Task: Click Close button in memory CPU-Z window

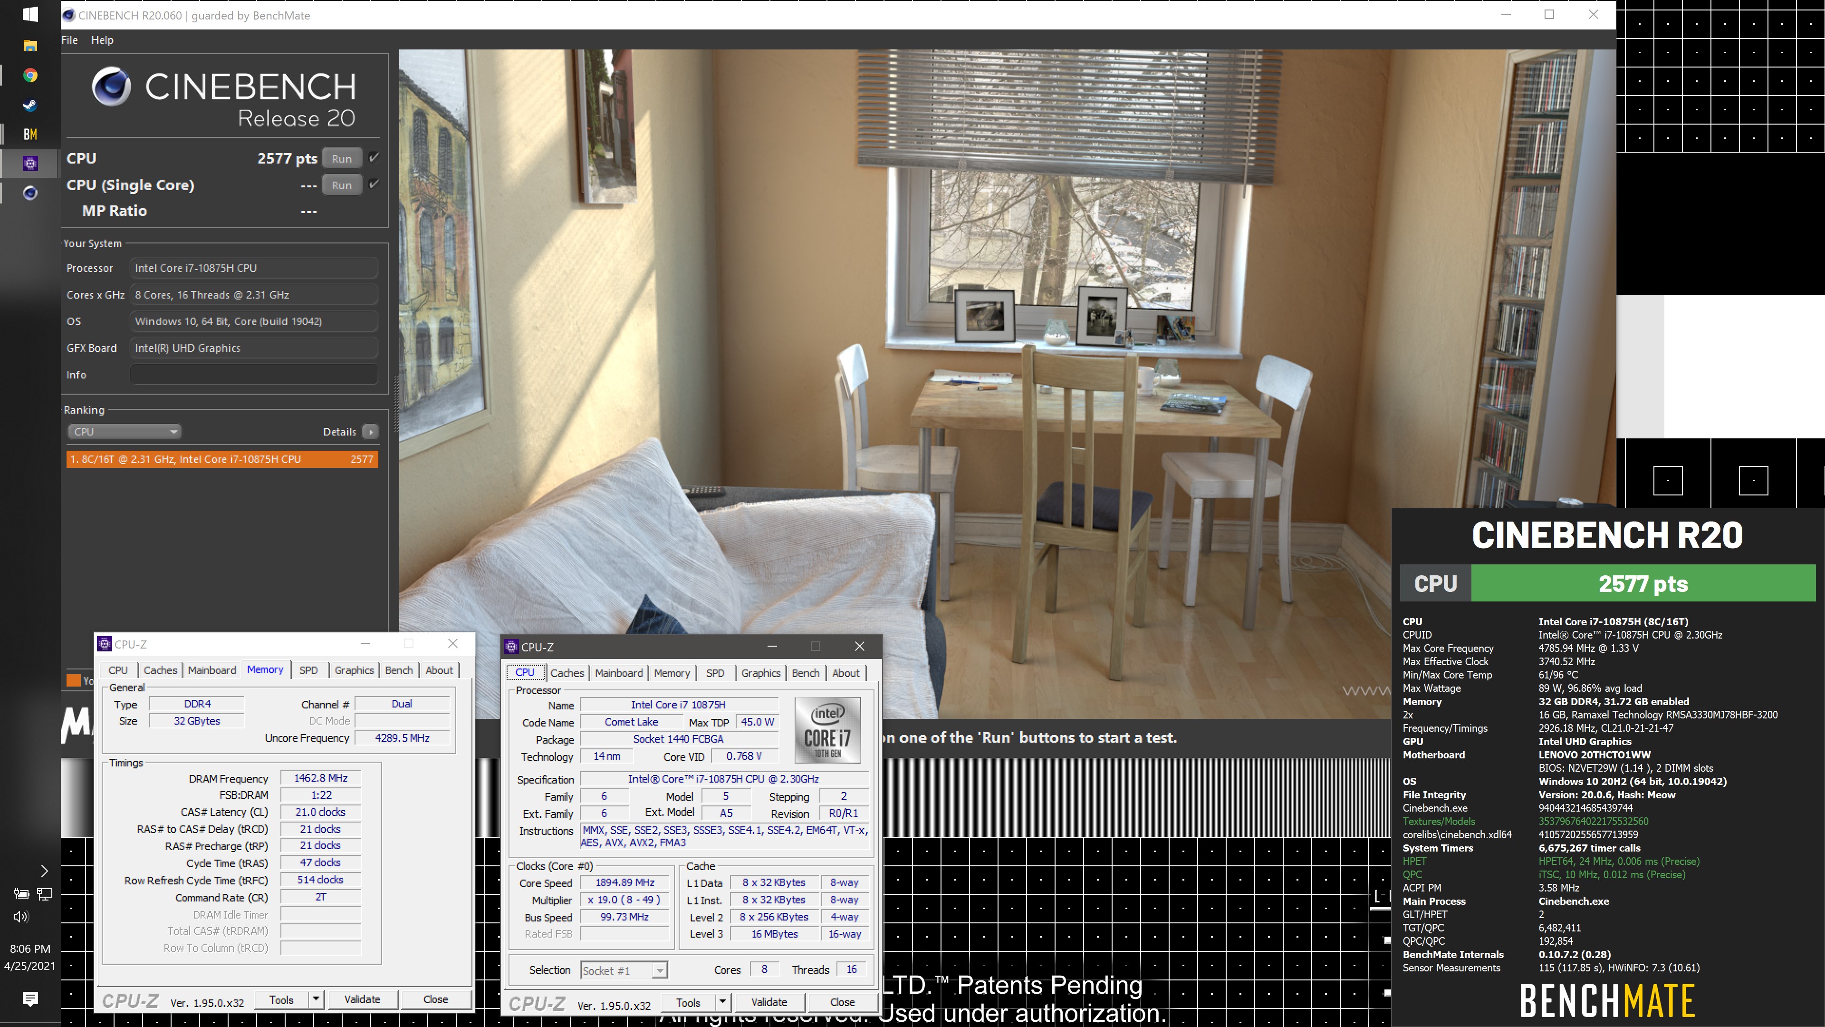Action: point(435,999)
